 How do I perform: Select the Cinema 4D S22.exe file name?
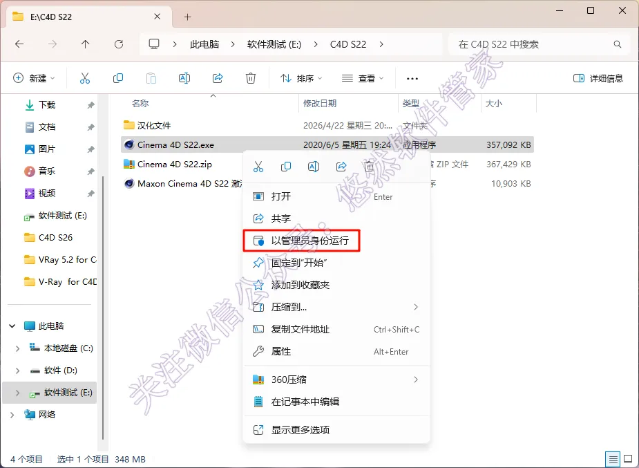click(175, 144)
